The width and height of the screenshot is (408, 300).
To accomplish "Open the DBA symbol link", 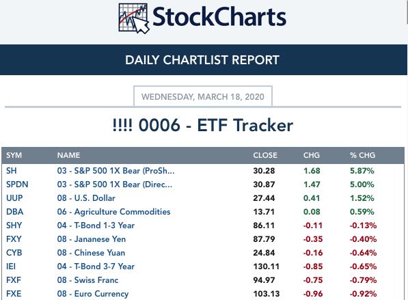I will (15, 212).
